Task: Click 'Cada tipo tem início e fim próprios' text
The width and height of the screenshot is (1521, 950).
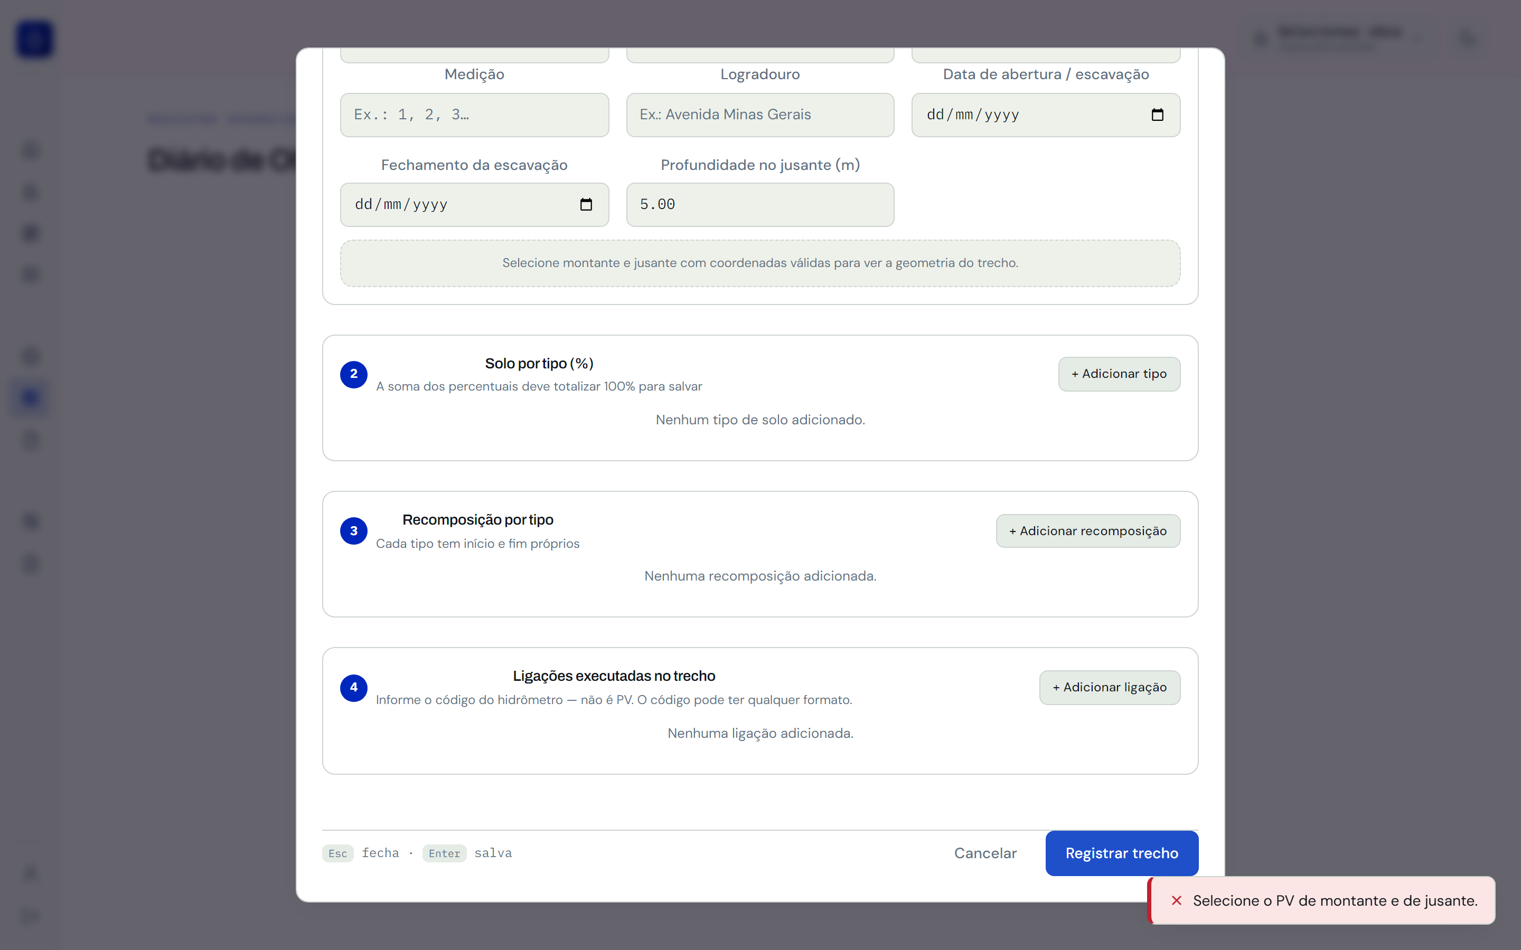Action: [x=477, y=544]
